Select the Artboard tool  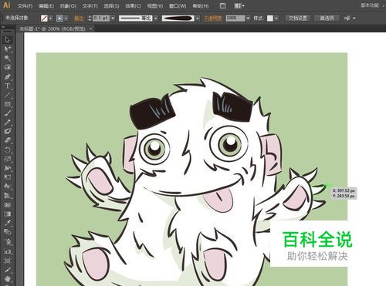click(x=7, y=261)
